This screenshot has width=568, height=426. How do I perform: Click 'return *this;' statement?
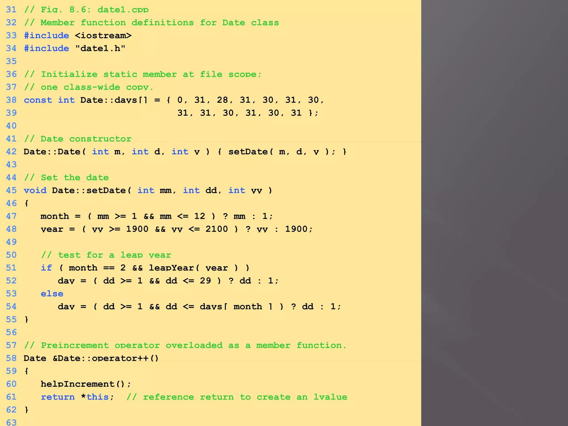[77, 397]
